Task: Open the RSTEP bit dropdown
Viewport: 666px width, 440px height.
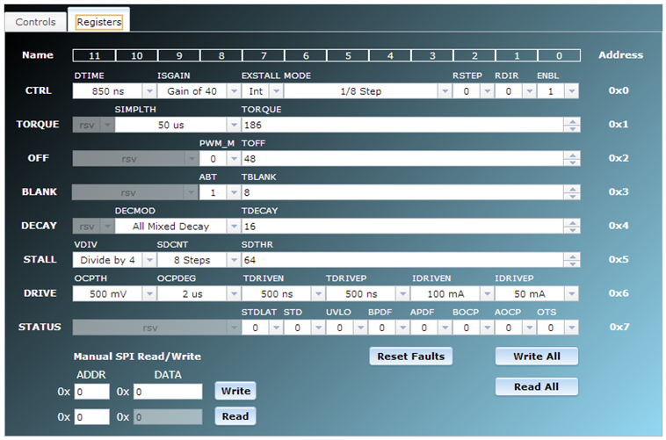Action: (x=474, y=90)
